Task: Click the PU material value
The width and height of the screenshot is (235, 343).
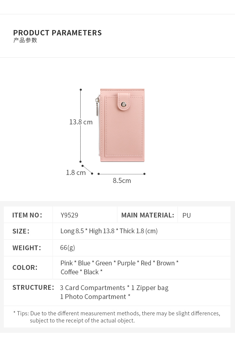Action: point(187,215)
